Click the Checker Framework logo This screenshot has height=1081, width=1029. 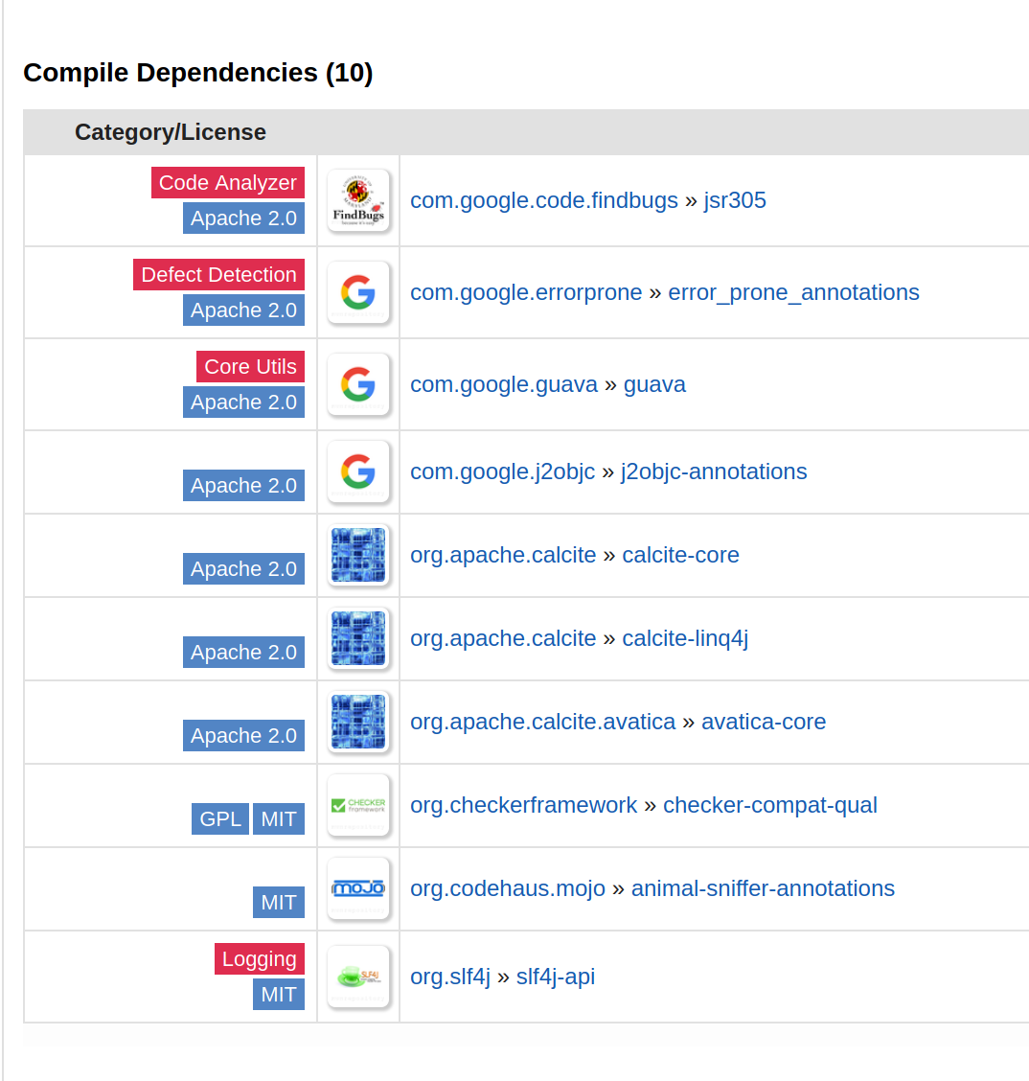click(x=358, y=805)
